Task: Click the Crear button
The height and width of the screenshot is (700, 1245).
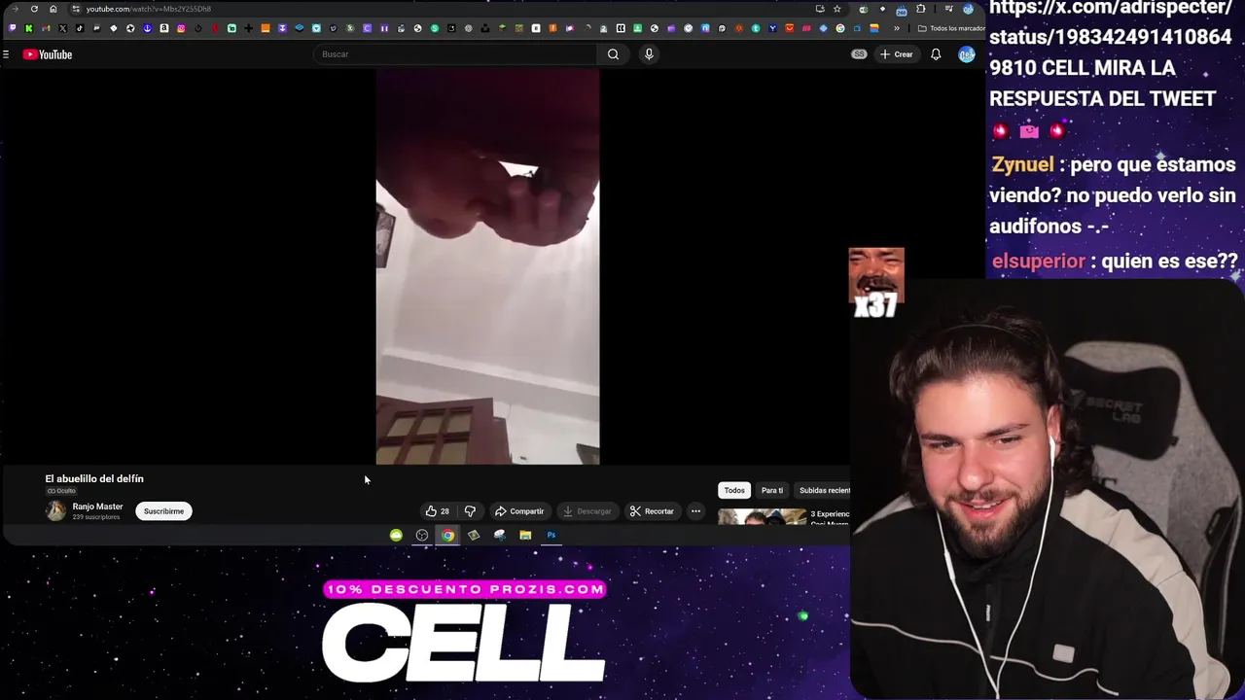Action: coord(897,54)
